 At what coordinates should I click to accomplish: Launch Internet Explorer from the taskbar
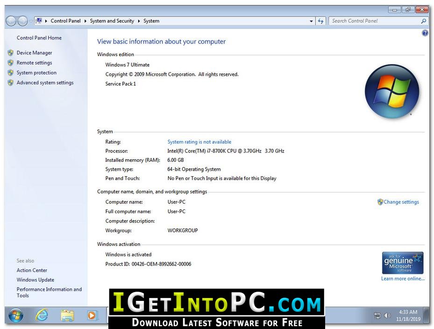42,316
